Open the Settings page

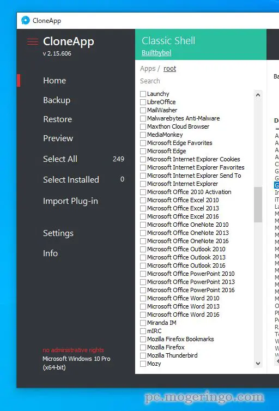tap(58, 233)
